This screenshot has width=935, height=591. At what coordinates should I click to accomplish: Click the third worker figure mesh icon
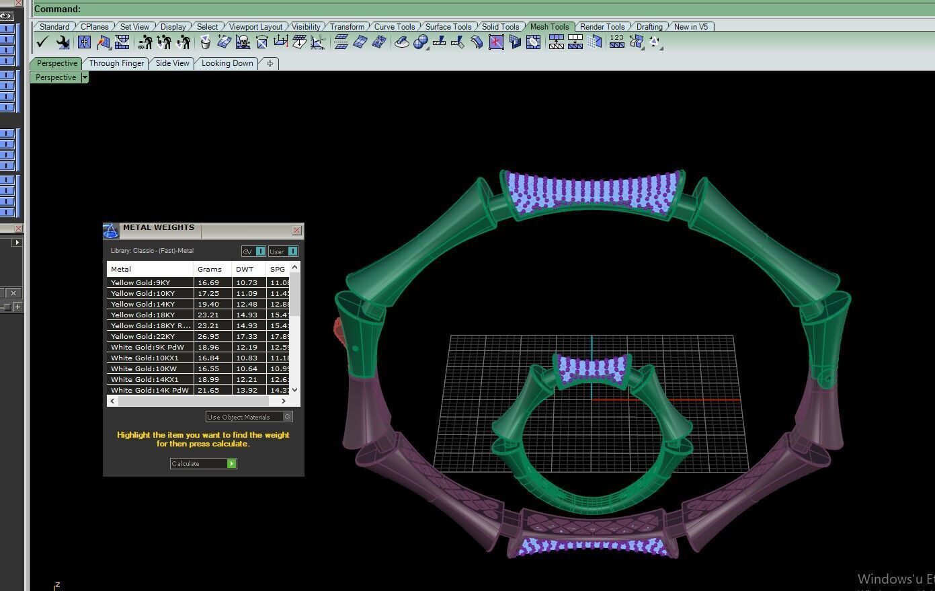coord(184,42)
